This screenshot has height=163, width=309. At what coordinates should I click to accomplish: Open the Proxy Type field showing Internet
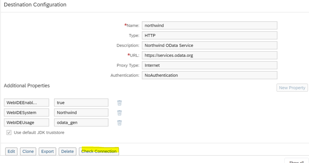[x=209, y=65]
